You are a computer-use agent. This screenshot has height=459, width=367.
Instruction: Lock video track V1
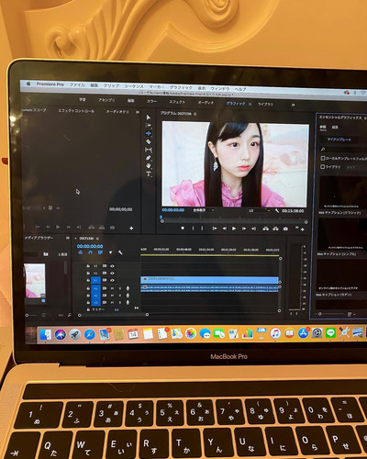click(88, 280)
